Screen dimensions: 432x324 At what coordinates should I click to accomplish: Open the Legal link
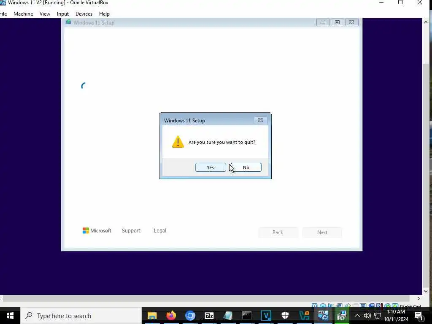(x=160, y=231)
